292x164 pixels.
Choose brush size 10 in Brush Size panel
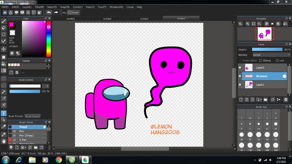258,125
